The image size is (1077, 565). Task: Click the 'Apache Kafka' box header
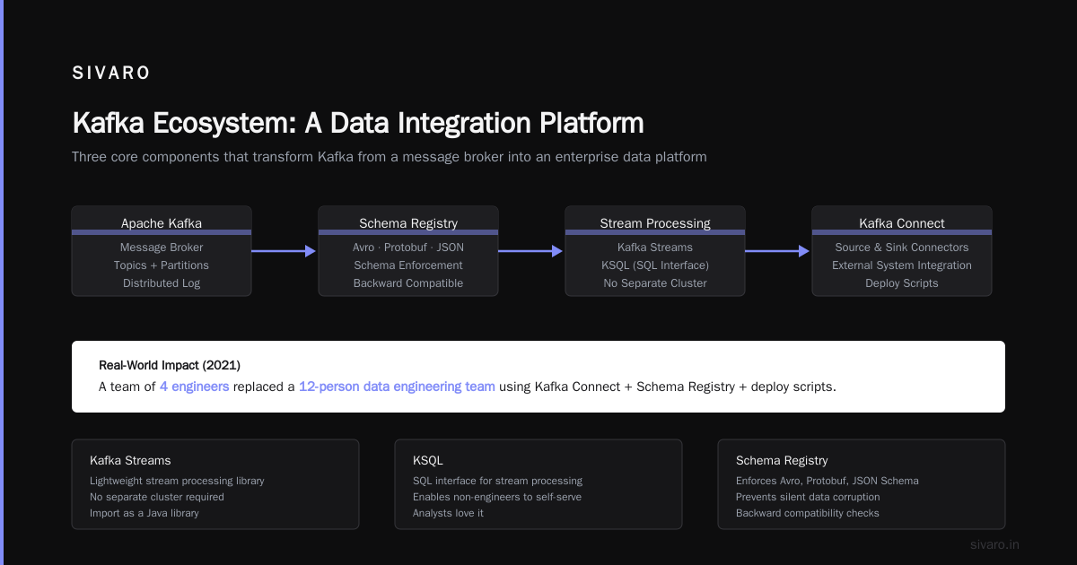162,223
